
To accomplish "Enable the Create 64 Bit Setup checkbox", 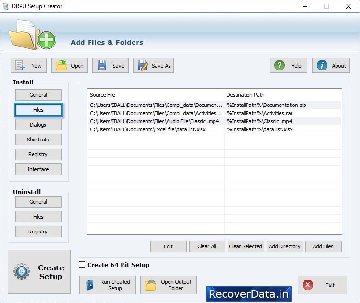I will pyautogui.click(x=82, y=265).
